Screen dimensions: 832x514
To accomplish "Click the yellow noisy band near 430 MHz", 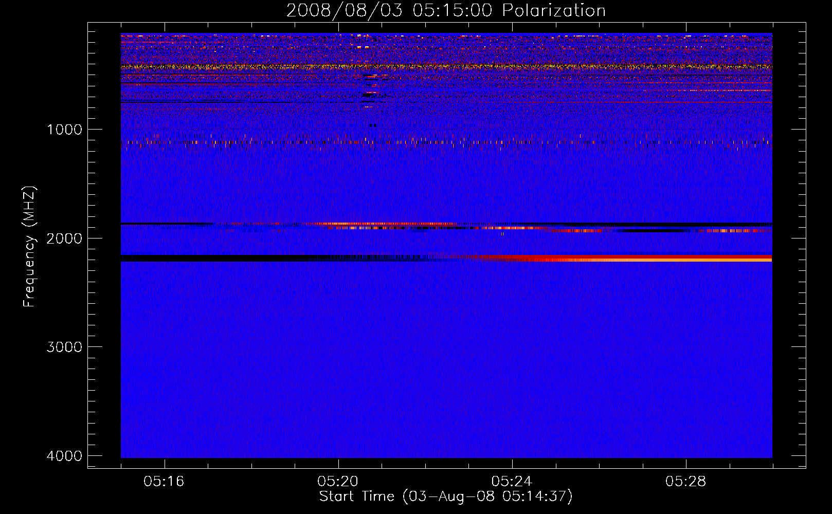I will [x=446, y=67].
